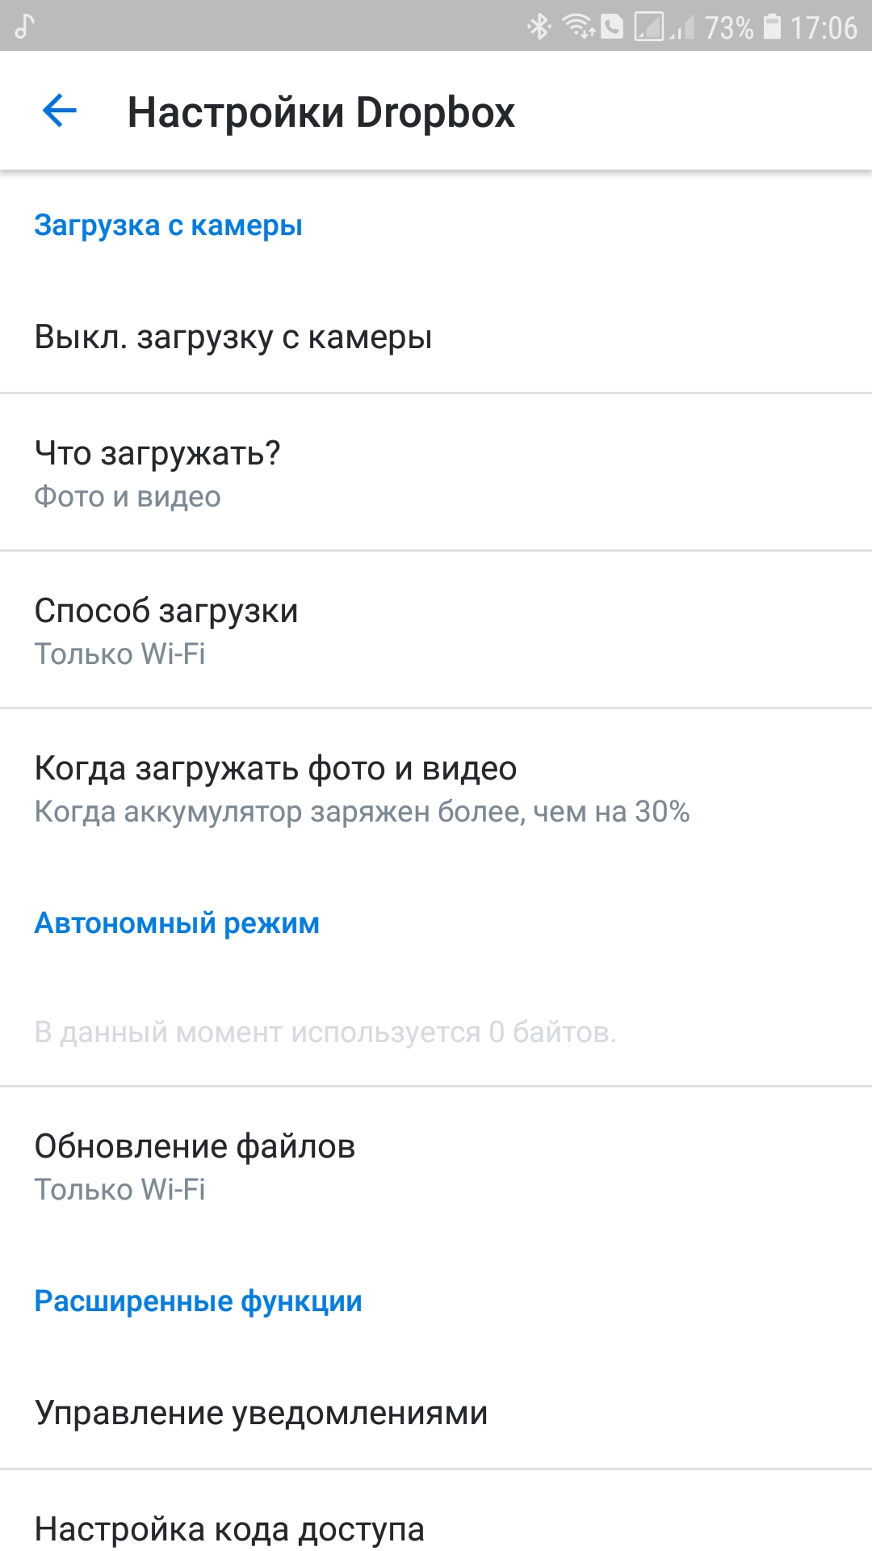Tap the Bluetooth icon in status bar
This screenshot has height=1551, width=872.
[539, 27]
